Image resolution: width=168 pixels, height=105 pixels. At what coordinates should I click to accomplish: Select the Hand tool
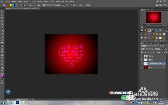pos(2,67)
